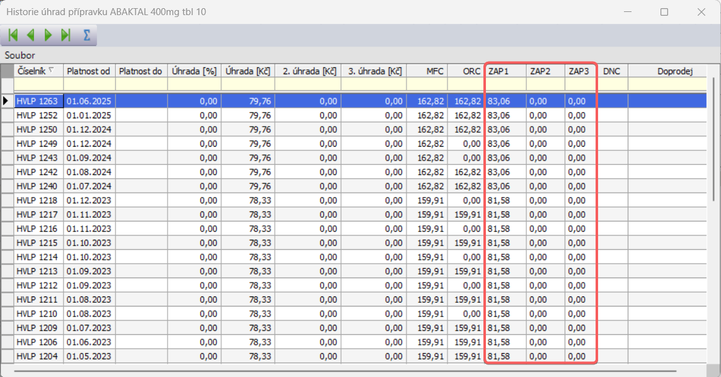This screenshot has height=377, width=721.
Task: Click date 01.09.2024 in the Platnost od column
Action: point(89,158)
